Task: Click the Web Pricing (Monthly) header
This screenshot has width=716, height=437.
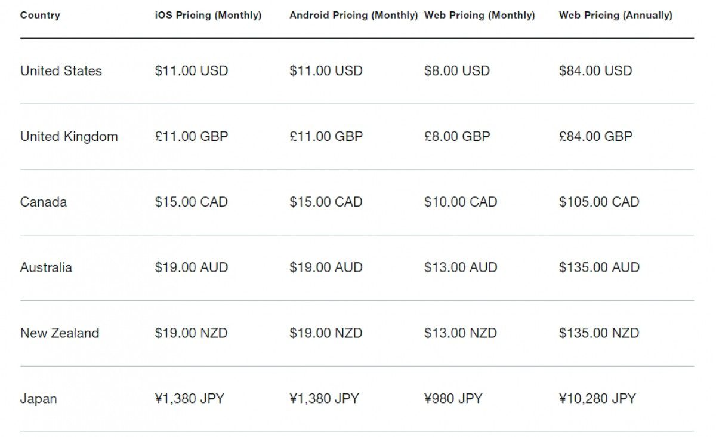Action: pyautogui.click(x=479, y=16)
